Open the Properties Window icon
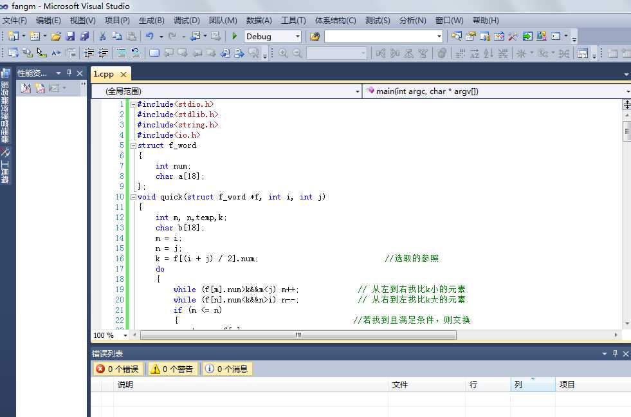The image size is (631, 417). (470, 36)
